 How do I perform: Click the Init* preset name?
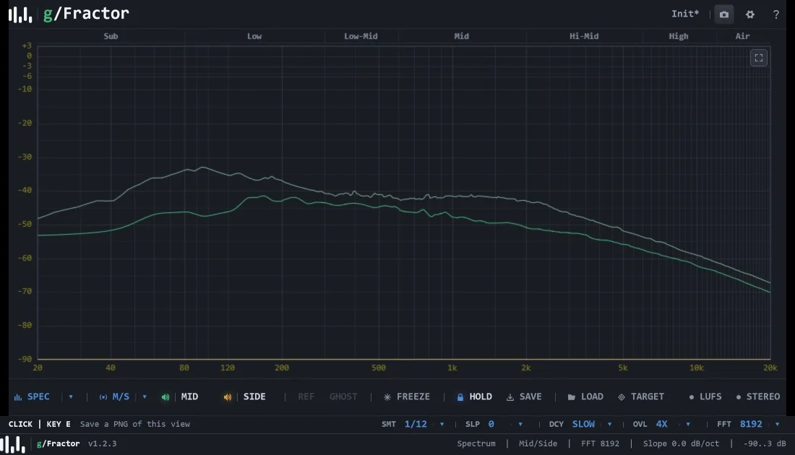click(x=685, y=14)
